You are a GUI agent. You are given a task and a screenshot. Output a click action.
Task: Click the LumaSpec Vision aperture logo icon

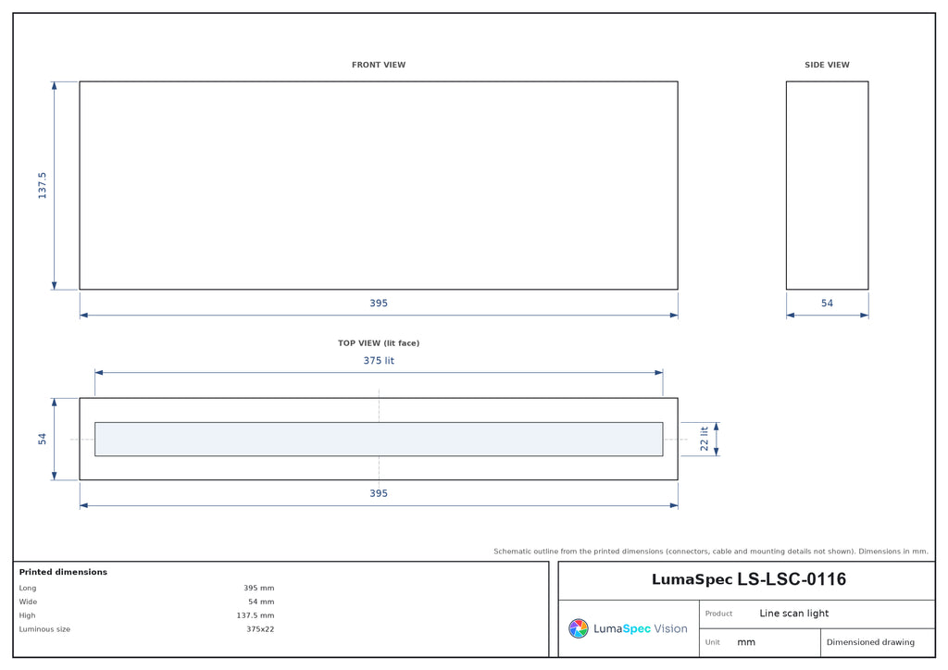pyautogui.click(x=578, y=628)
